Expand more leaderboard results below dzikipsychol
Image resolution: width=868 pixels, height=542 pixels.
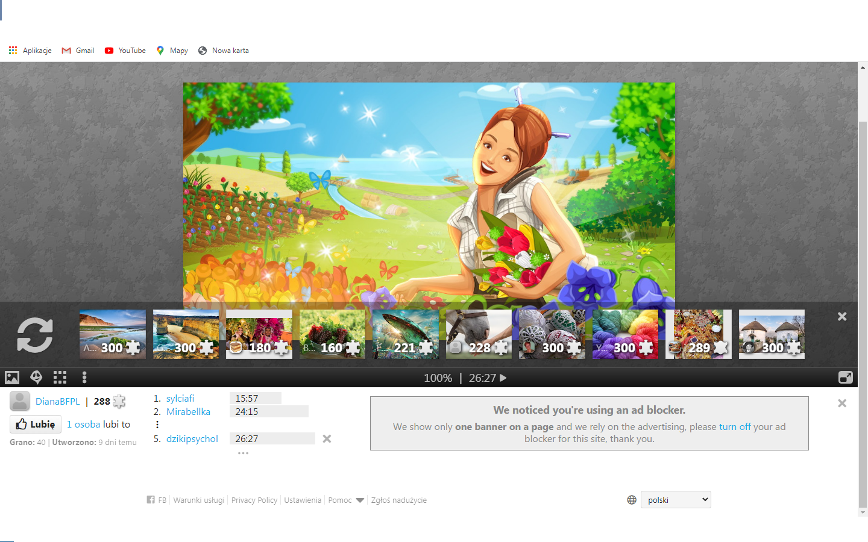click(x=243, y=453)
